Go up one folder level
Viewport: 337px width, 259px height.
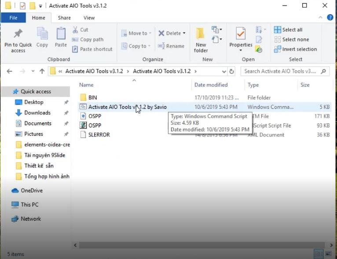click(x=42, y=71)
